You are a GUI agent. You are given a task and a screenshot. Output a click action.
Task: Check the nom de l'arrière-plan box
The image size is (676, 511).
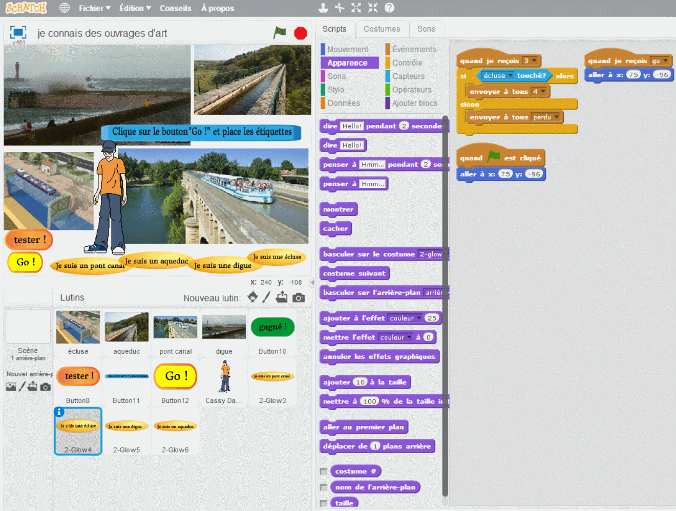tap(324, 487)
